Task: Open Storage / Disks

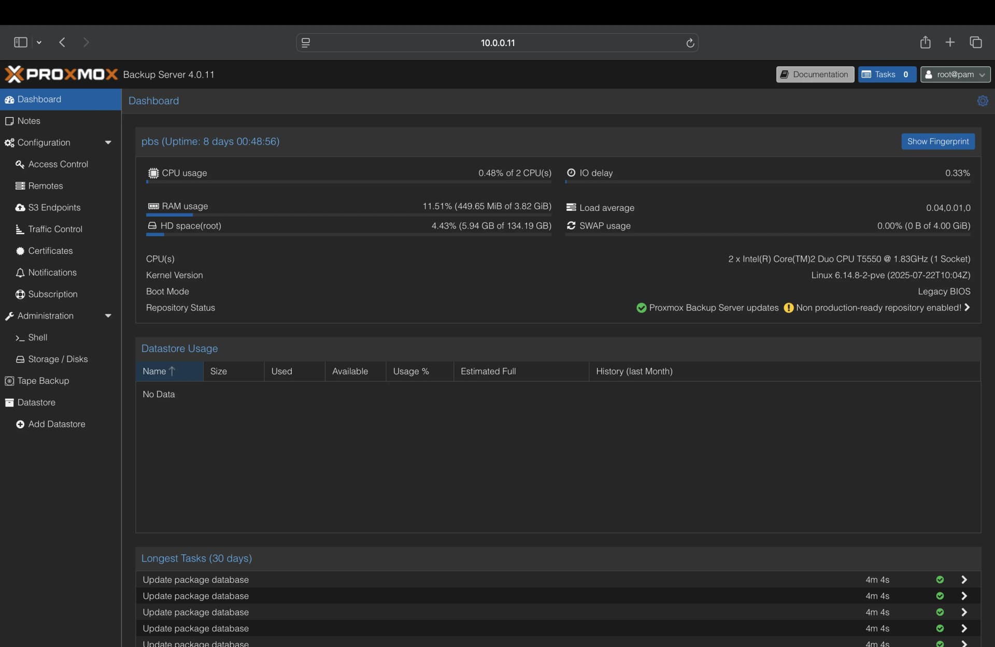Action: pos(57,359)
